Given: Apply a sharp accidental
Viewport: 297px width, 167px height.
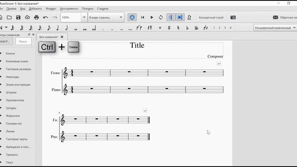Looking at the screenshot, I should coord(169,28).
